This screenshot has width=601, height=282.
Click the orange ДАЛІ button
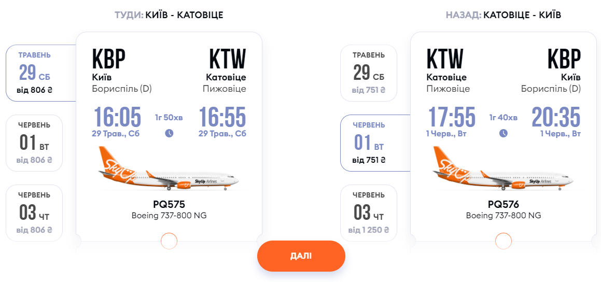click(x=301, y=256)
